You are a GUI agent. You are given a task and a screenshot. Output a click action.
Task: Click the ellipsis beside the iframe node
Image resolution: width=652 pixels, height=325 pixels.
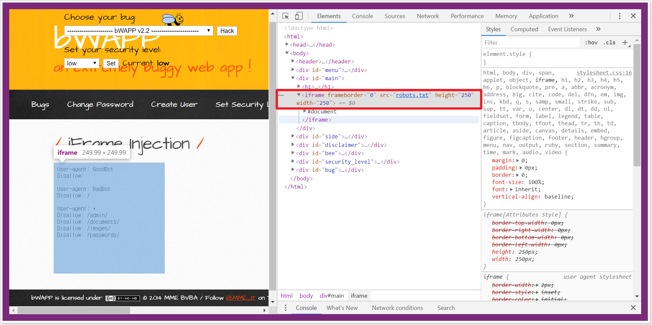(x=281, y=95)
